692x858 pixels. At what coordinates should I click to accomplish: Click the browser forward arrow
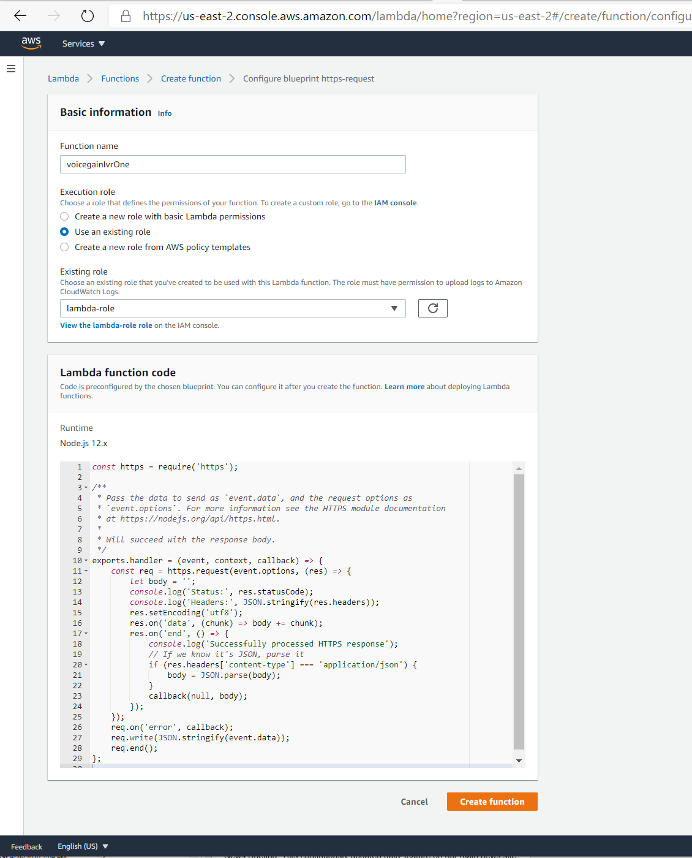(54, 16)
